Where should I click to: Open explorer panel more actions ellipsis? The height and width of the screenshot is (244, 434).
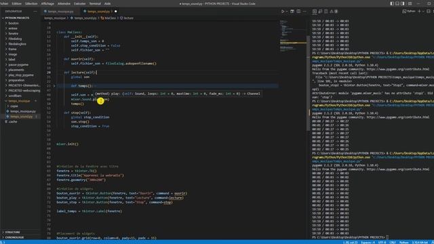pos(35,12)
